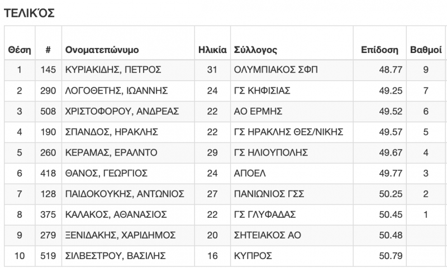Click name ΧΡΙΣΤΟΦΟΡΟΥ, ΑΝΔΡΕΑΣ
Viewport: 447px width, 268px height.
(122, 111)
